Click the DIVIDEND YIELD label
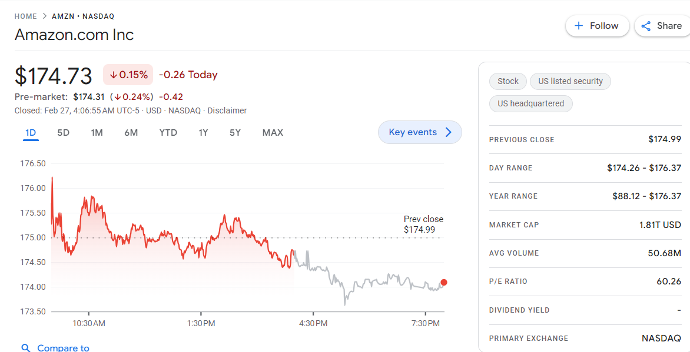The width and height of the screenshot is (690, 352). [519, 310]
